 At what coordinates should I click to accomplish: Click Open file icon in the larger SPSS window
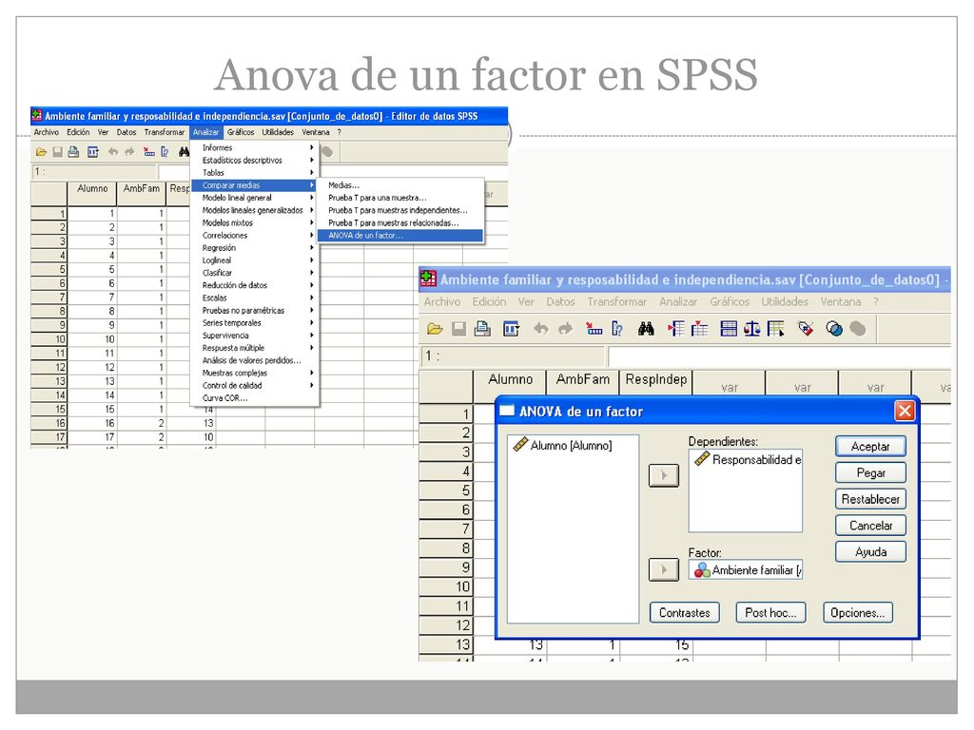tap(435, 329)
